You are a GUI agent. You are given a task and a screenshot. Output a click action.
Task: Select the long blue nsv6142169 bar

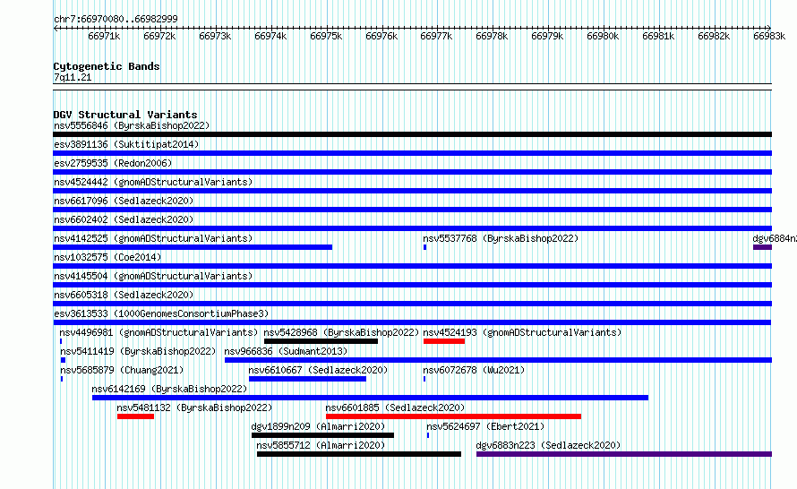370,398
